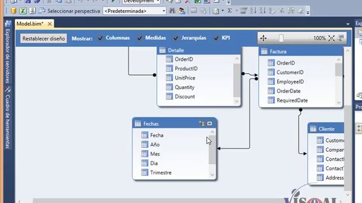This screenshot has height=203, width=362.
Task: Click the Fechas table scroll up arrow
Action: tap(212, 132)
